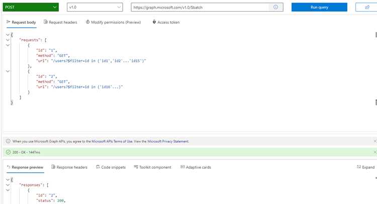Collapse the response object with id 2
This screenshot has height=204, width=377.
coord(8,190)
